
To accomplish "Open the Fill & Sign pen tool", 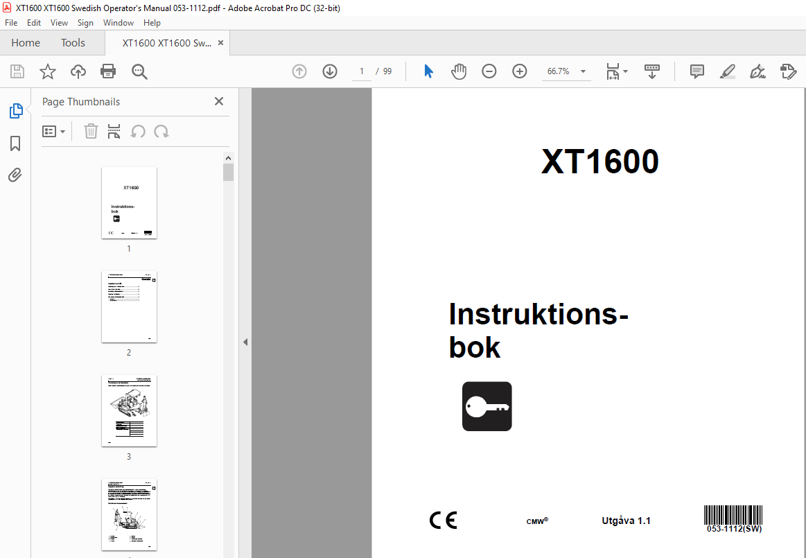I will point(757,71).
